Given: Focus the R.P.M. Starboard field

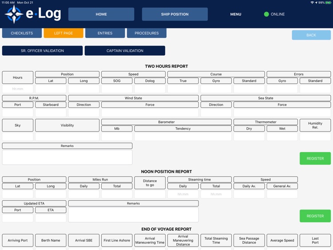Looking at the screenshot, I should coord(51,113).
